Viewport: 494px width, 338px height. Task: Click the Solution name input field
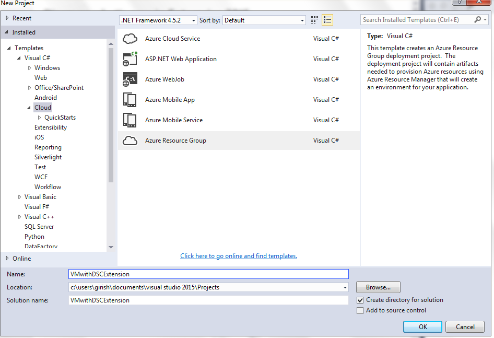tap(208, 300)
